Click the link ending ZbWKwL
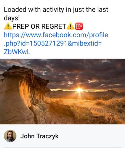Viewport: 125px width, 148px height. (x=17, y=52)
